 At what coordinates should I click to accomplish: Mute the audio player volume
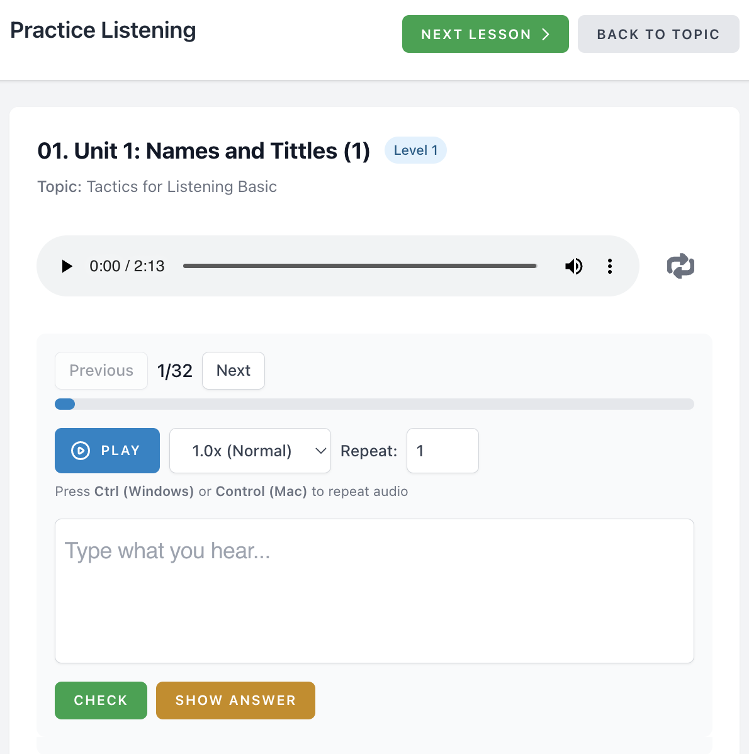click(x=573, y=266)
